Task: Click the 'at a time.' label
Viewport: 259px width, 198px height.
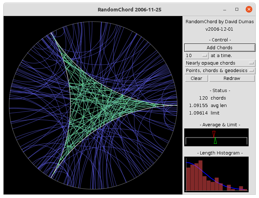Action: pyautogui.click(x=221, y=56)
